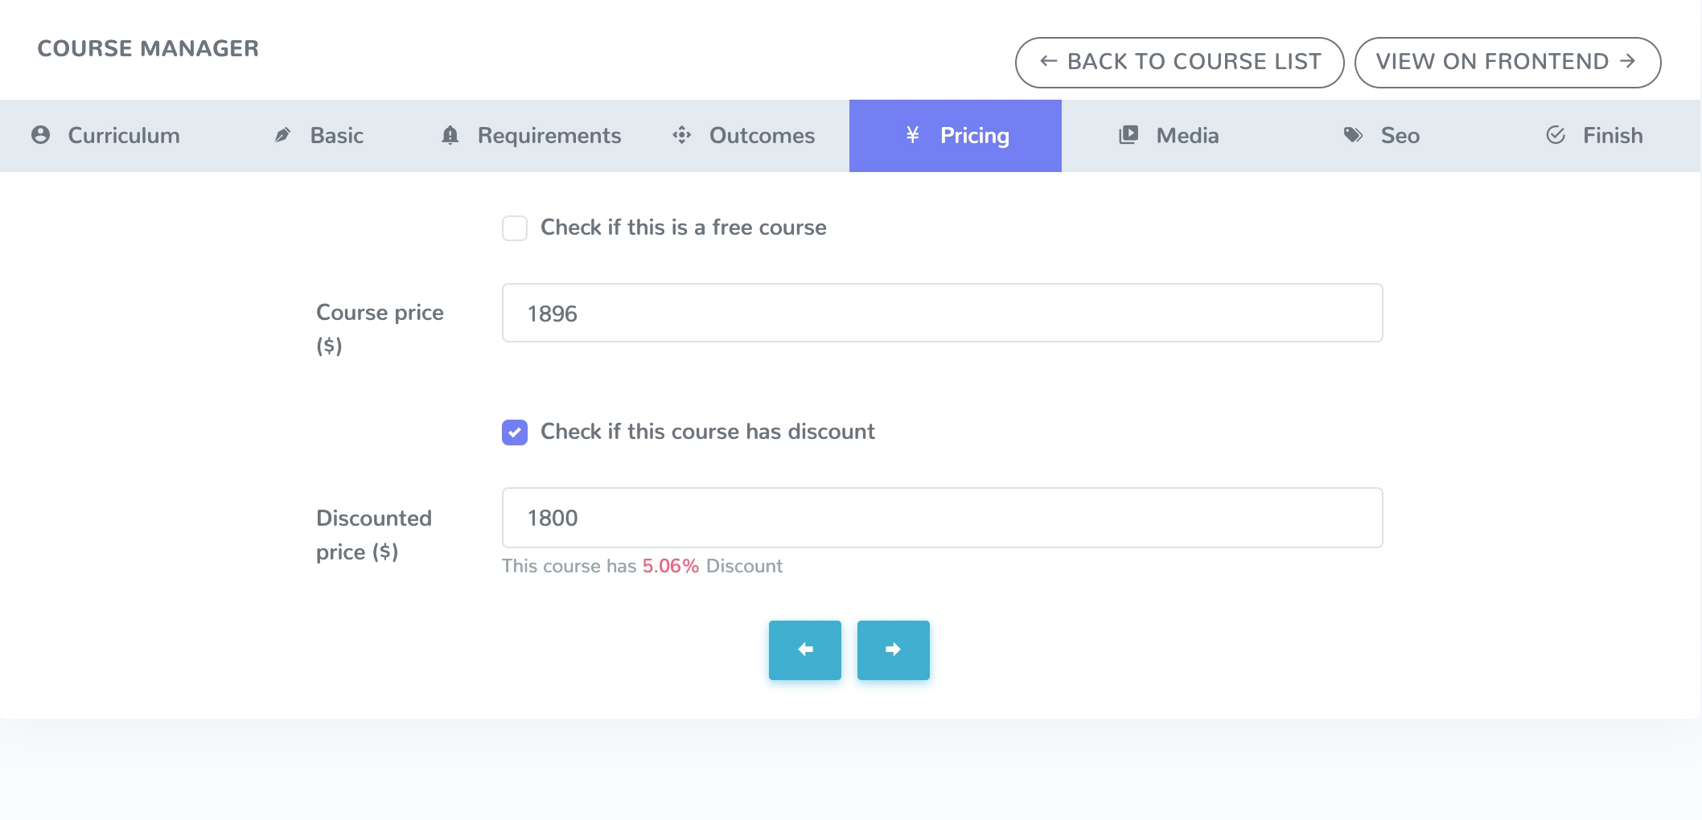The width and height of the screenshot is (1702, 820).
Task: Go to next step with right arrow button
Action: [893, 650]
